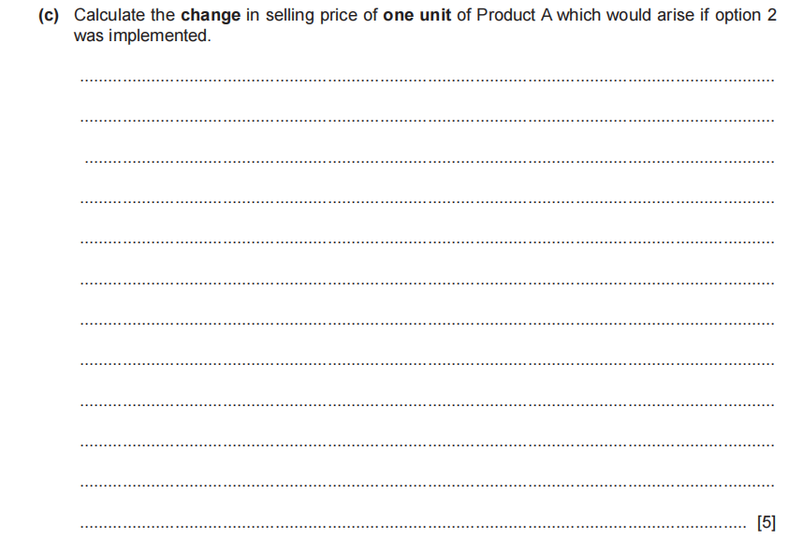Click the sixth dotted answer line

click(428, 283)
